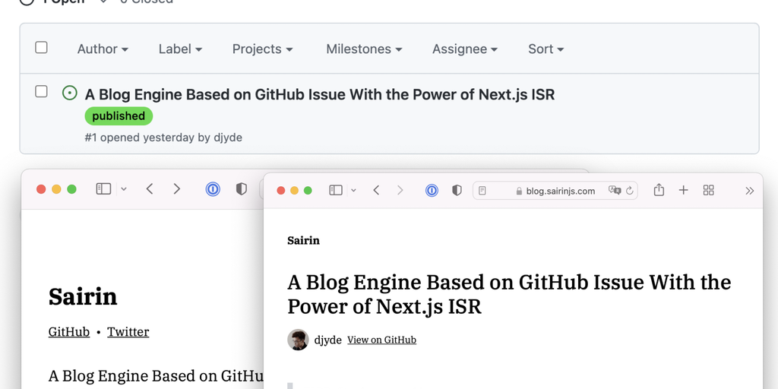Click the reader view icon in address bar
The image size is (778, 389).
coord(482,191)
